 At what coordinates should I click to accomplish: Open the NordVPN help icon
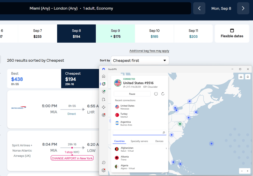(103, 163)
